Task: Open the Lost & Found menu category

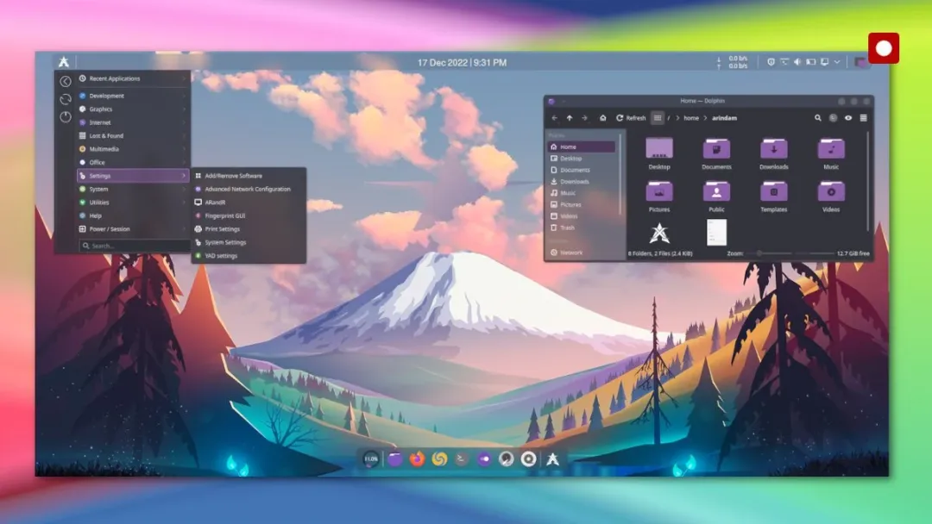Action: coord(133,136)
